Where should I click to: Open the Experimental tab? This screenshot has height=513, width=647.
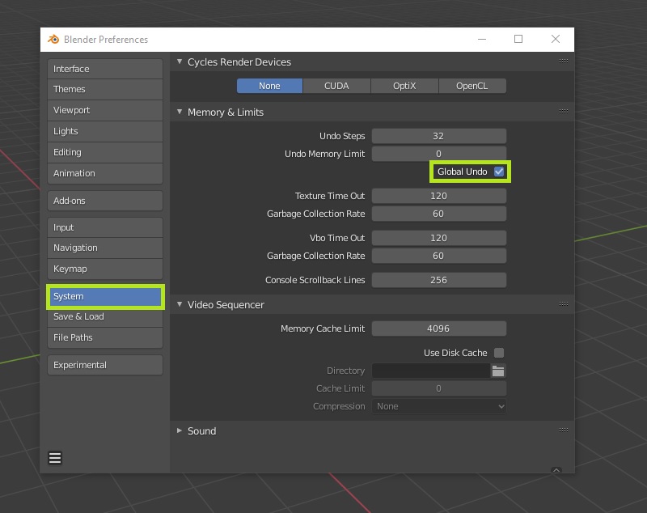[x=105, y=365]
